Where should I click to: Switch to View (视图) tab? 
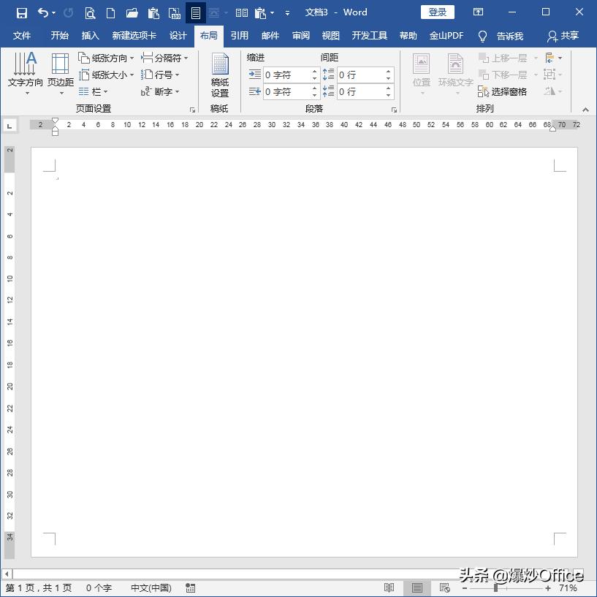pos(330,36)
